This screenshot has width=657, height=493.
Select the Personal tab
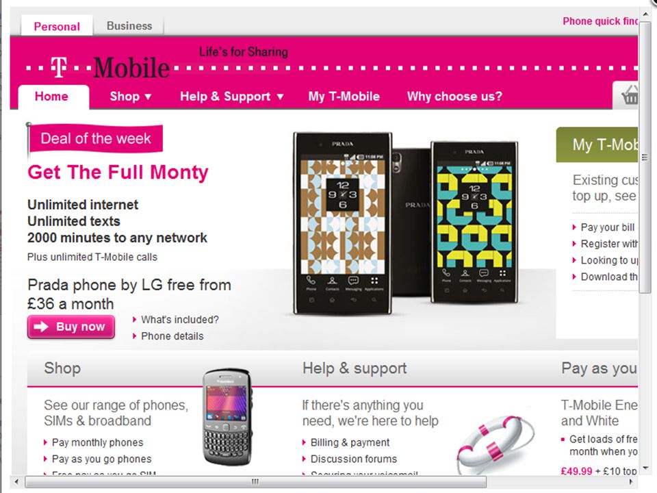pos(57,26)
